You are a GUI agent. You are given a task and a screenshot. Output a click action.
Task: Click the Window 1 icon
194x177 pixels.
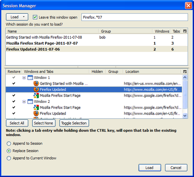(x=30, y=78)
